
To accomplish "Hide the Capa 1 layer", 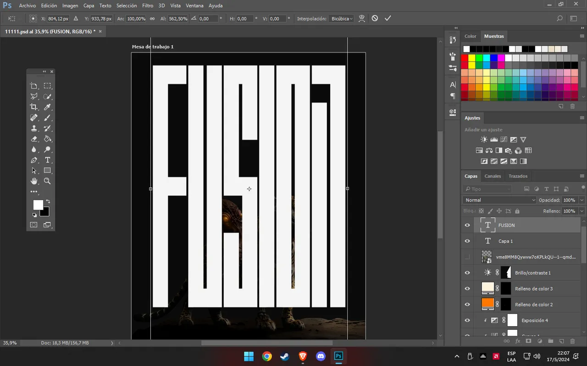I will click(x=467, y=241).
